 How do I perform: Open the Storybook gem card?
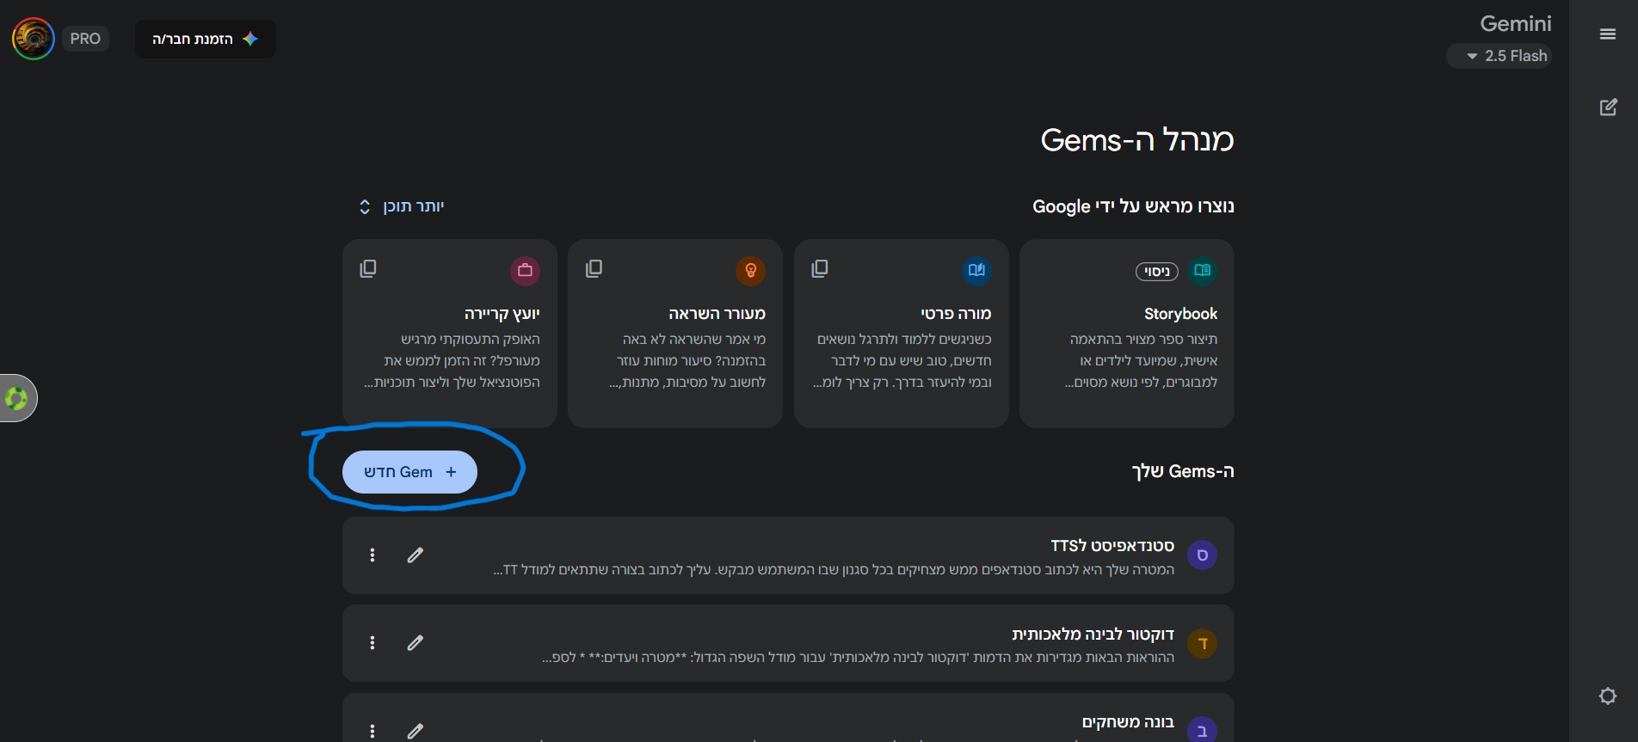pos(1126,334)
